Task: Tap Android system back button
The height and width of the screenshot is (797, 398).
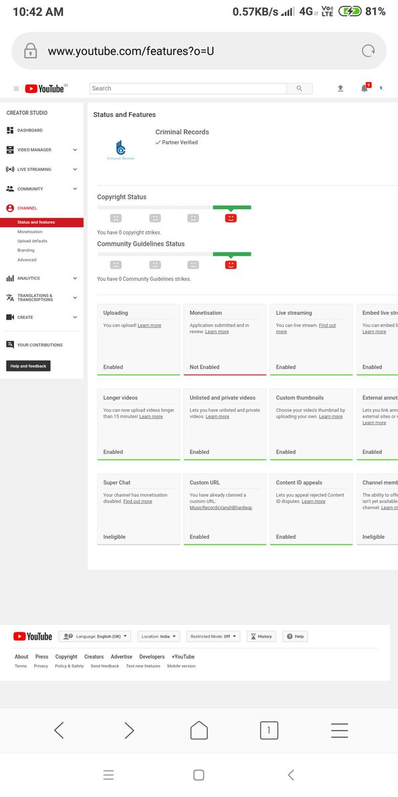Action: pos(291,775)
